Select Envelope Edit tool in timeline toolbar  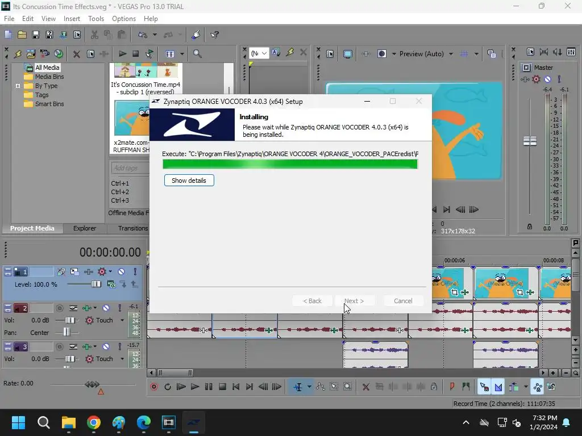pos(321,387)
